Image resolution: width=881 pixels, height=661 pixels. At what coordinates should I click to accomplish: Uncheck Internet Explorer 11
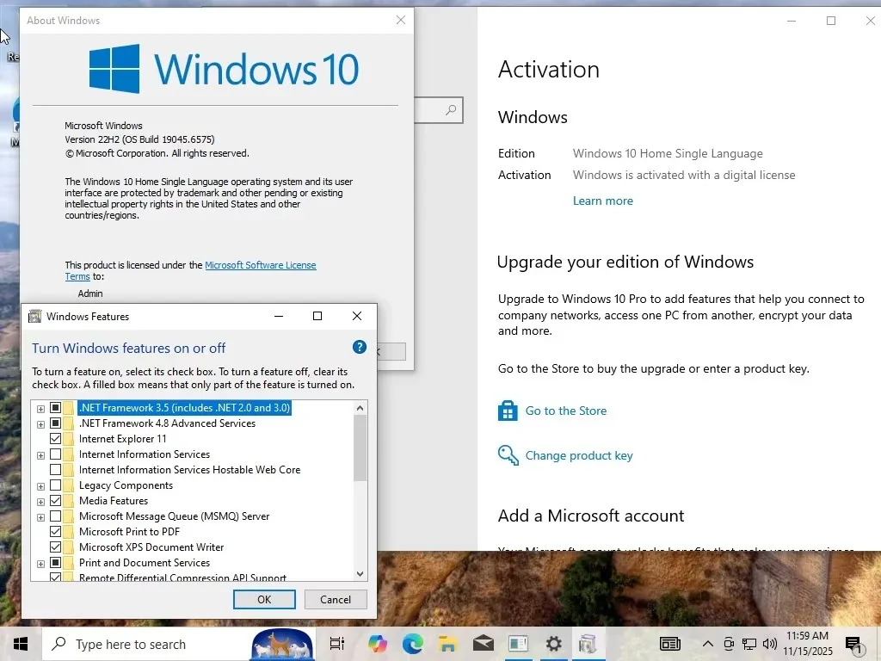[55, 438]
